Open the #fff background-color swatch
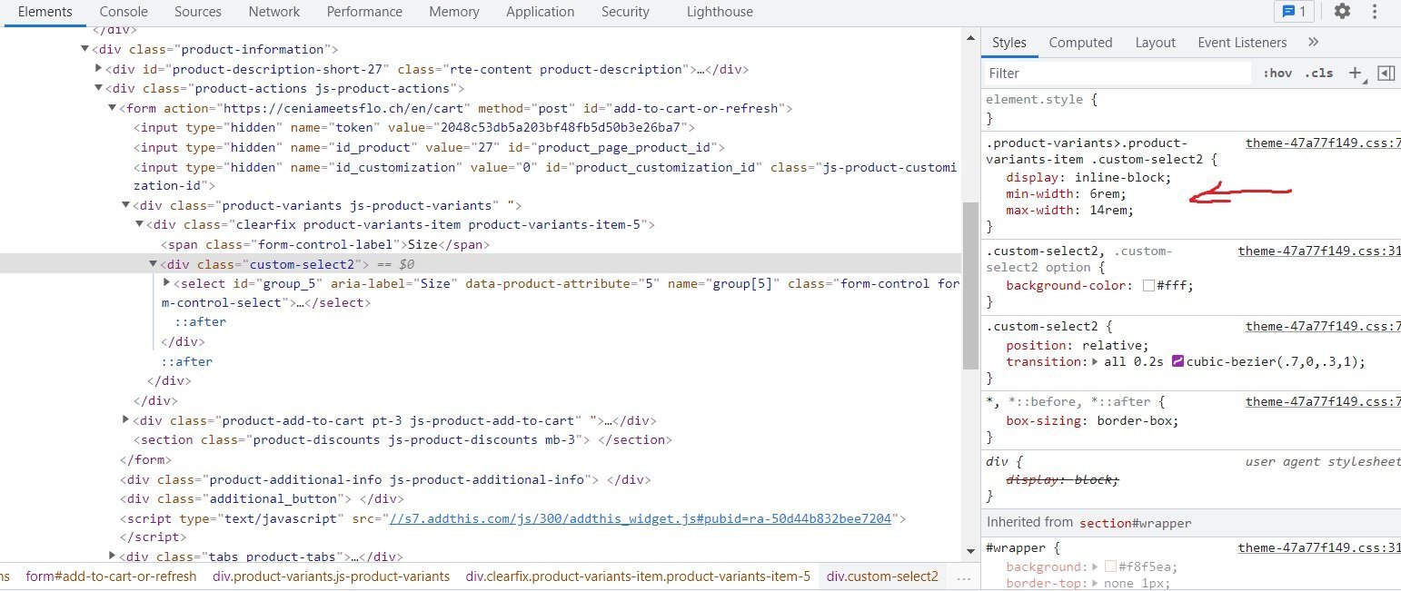 point(1148,285)
